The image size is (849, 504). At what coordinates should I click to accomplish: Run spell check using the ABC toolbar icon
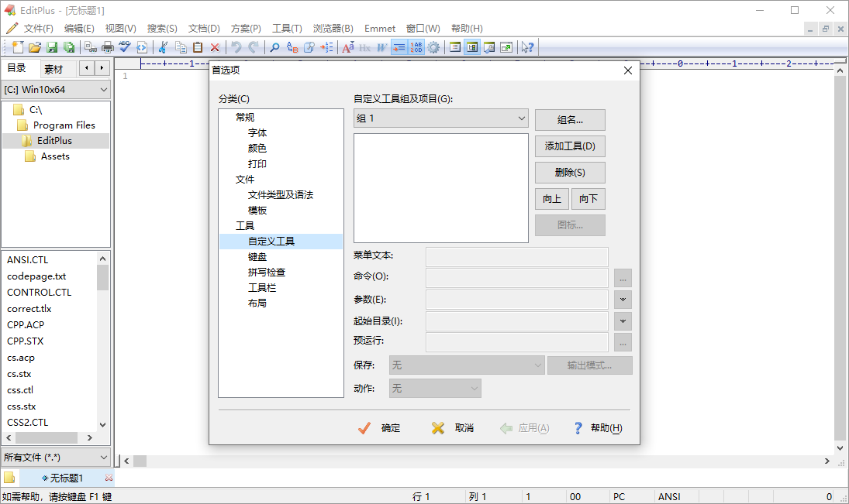tap(124, 47)
